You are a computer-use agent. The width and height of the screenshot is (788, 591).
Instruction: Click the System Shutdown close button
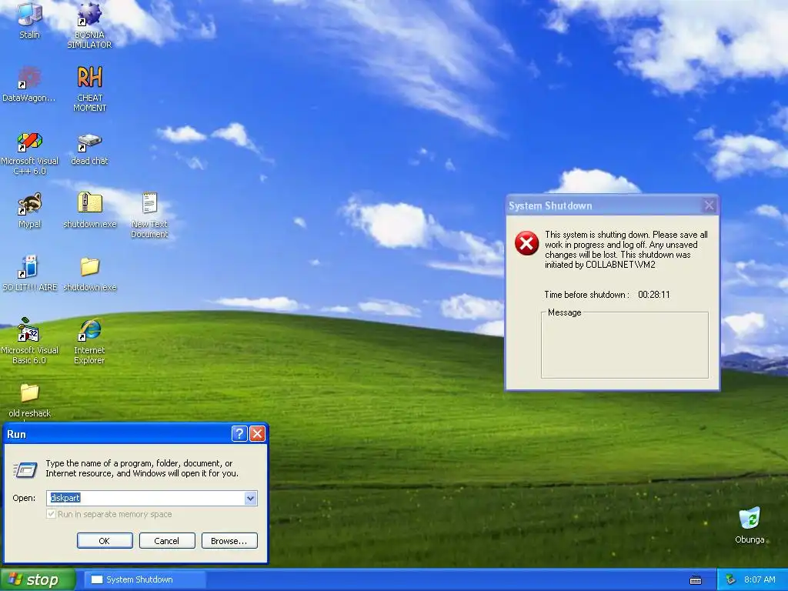coord(709,205)
